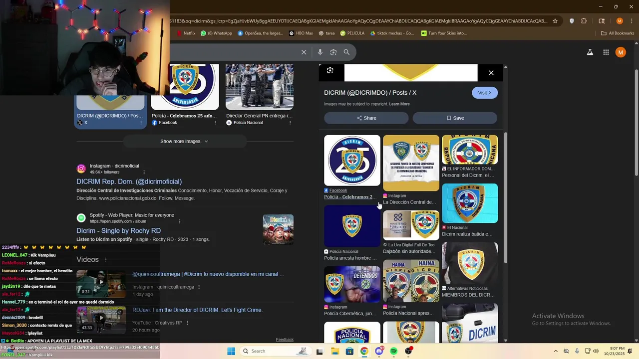Open the Turn Your Skins into bookmark
Viewport: 639px width, 359px height.
click(444, 33)
